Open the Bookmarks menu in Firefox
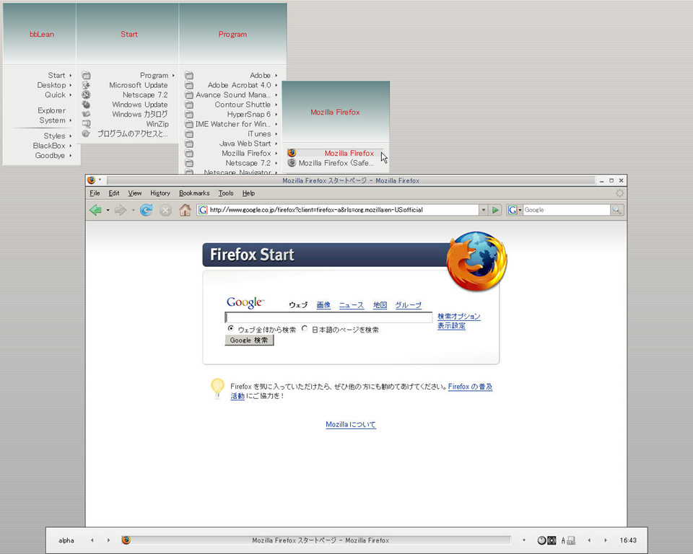The height and width of the screenshot is (554, 693). point(194,193)
